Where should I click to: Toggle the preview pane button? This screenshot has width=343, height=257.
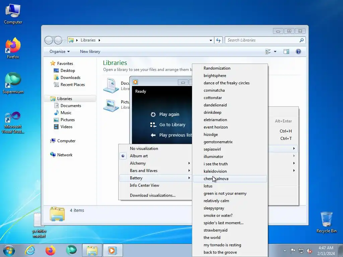click(286, 52)
